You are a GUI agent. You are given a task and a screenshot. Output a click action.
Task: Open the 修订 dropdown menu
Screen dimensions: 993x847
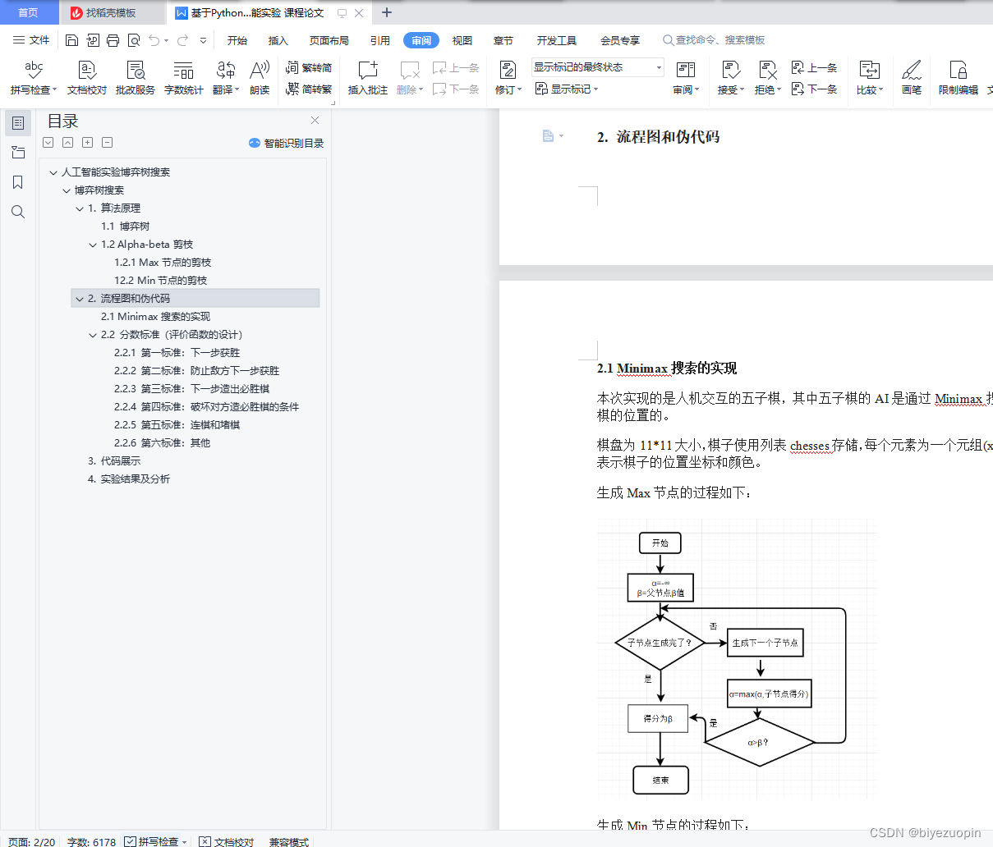coord(508,89)
